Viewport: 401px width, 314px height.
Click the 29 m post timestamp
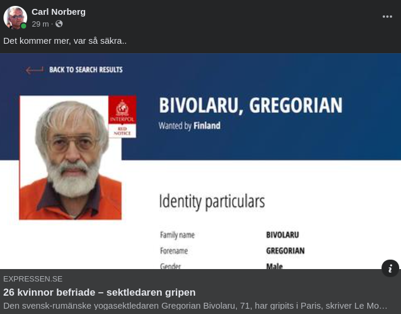pyautogui.click(x=40, y=24)
